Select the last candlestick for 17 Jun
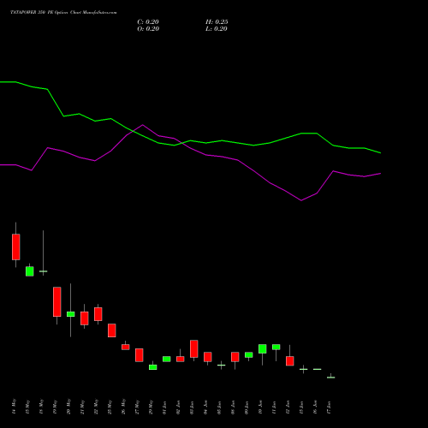The height and width of the screenshot is (428, 428). click(x=331, y=377)
